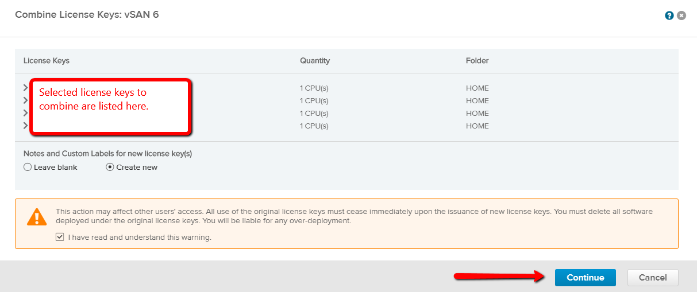Click the red arrow pointing to Continue
Image resolution: width=697 pixels, height=292 pixels.
[x=499, y=277]
